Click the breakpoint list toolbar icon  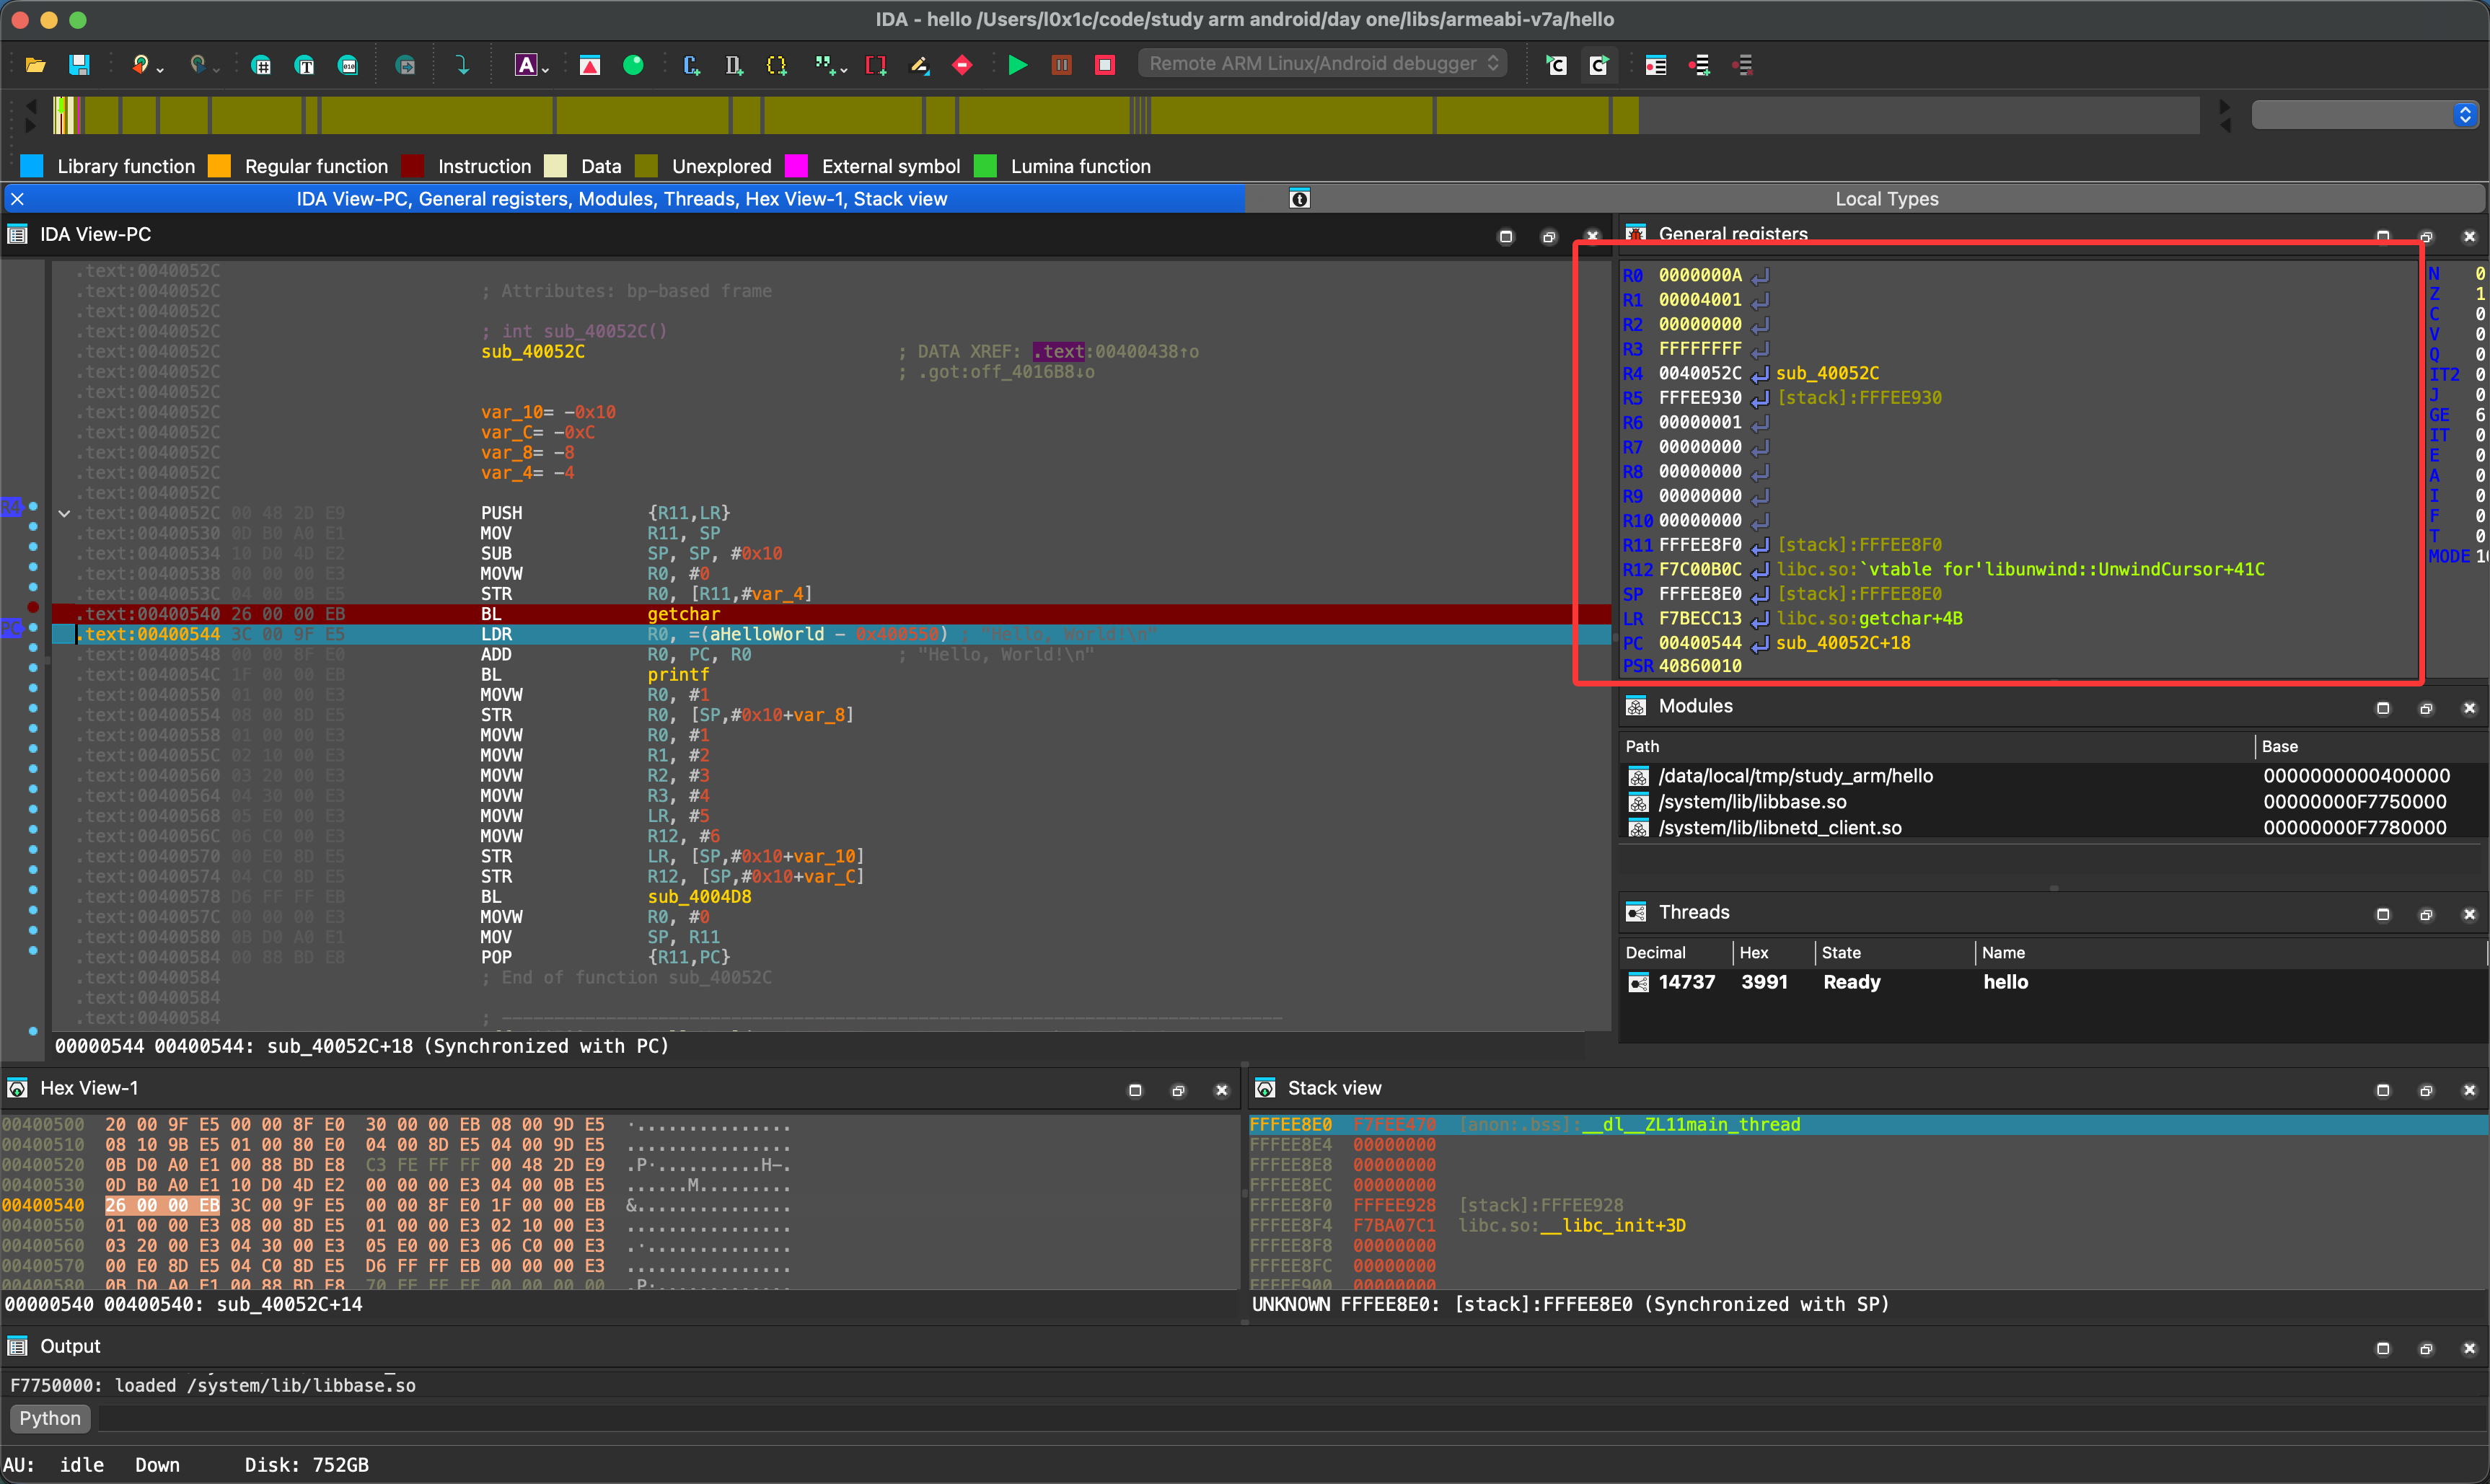click(1656, 65)
